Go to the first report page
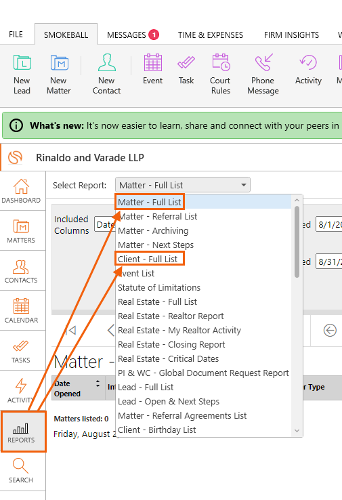 70,330
